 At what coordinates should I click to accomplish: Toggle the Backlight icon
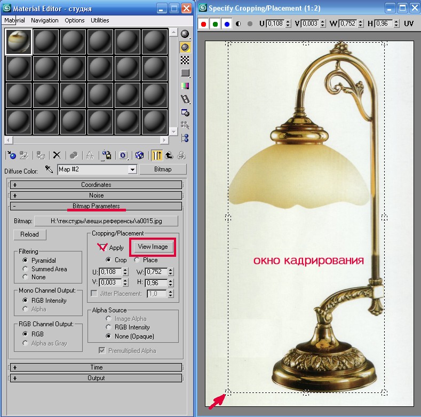[x=185, y=48]
